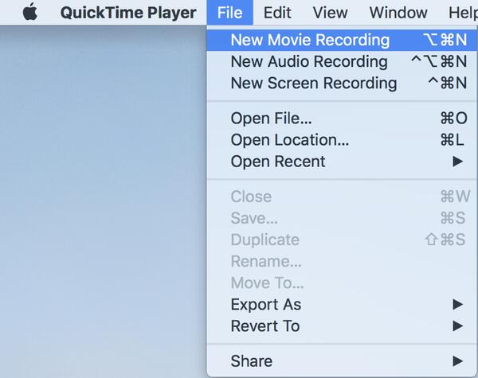Click the Close menu item
Image resolution: width=478 pixels, height=378 pixels.
point(251,197)
